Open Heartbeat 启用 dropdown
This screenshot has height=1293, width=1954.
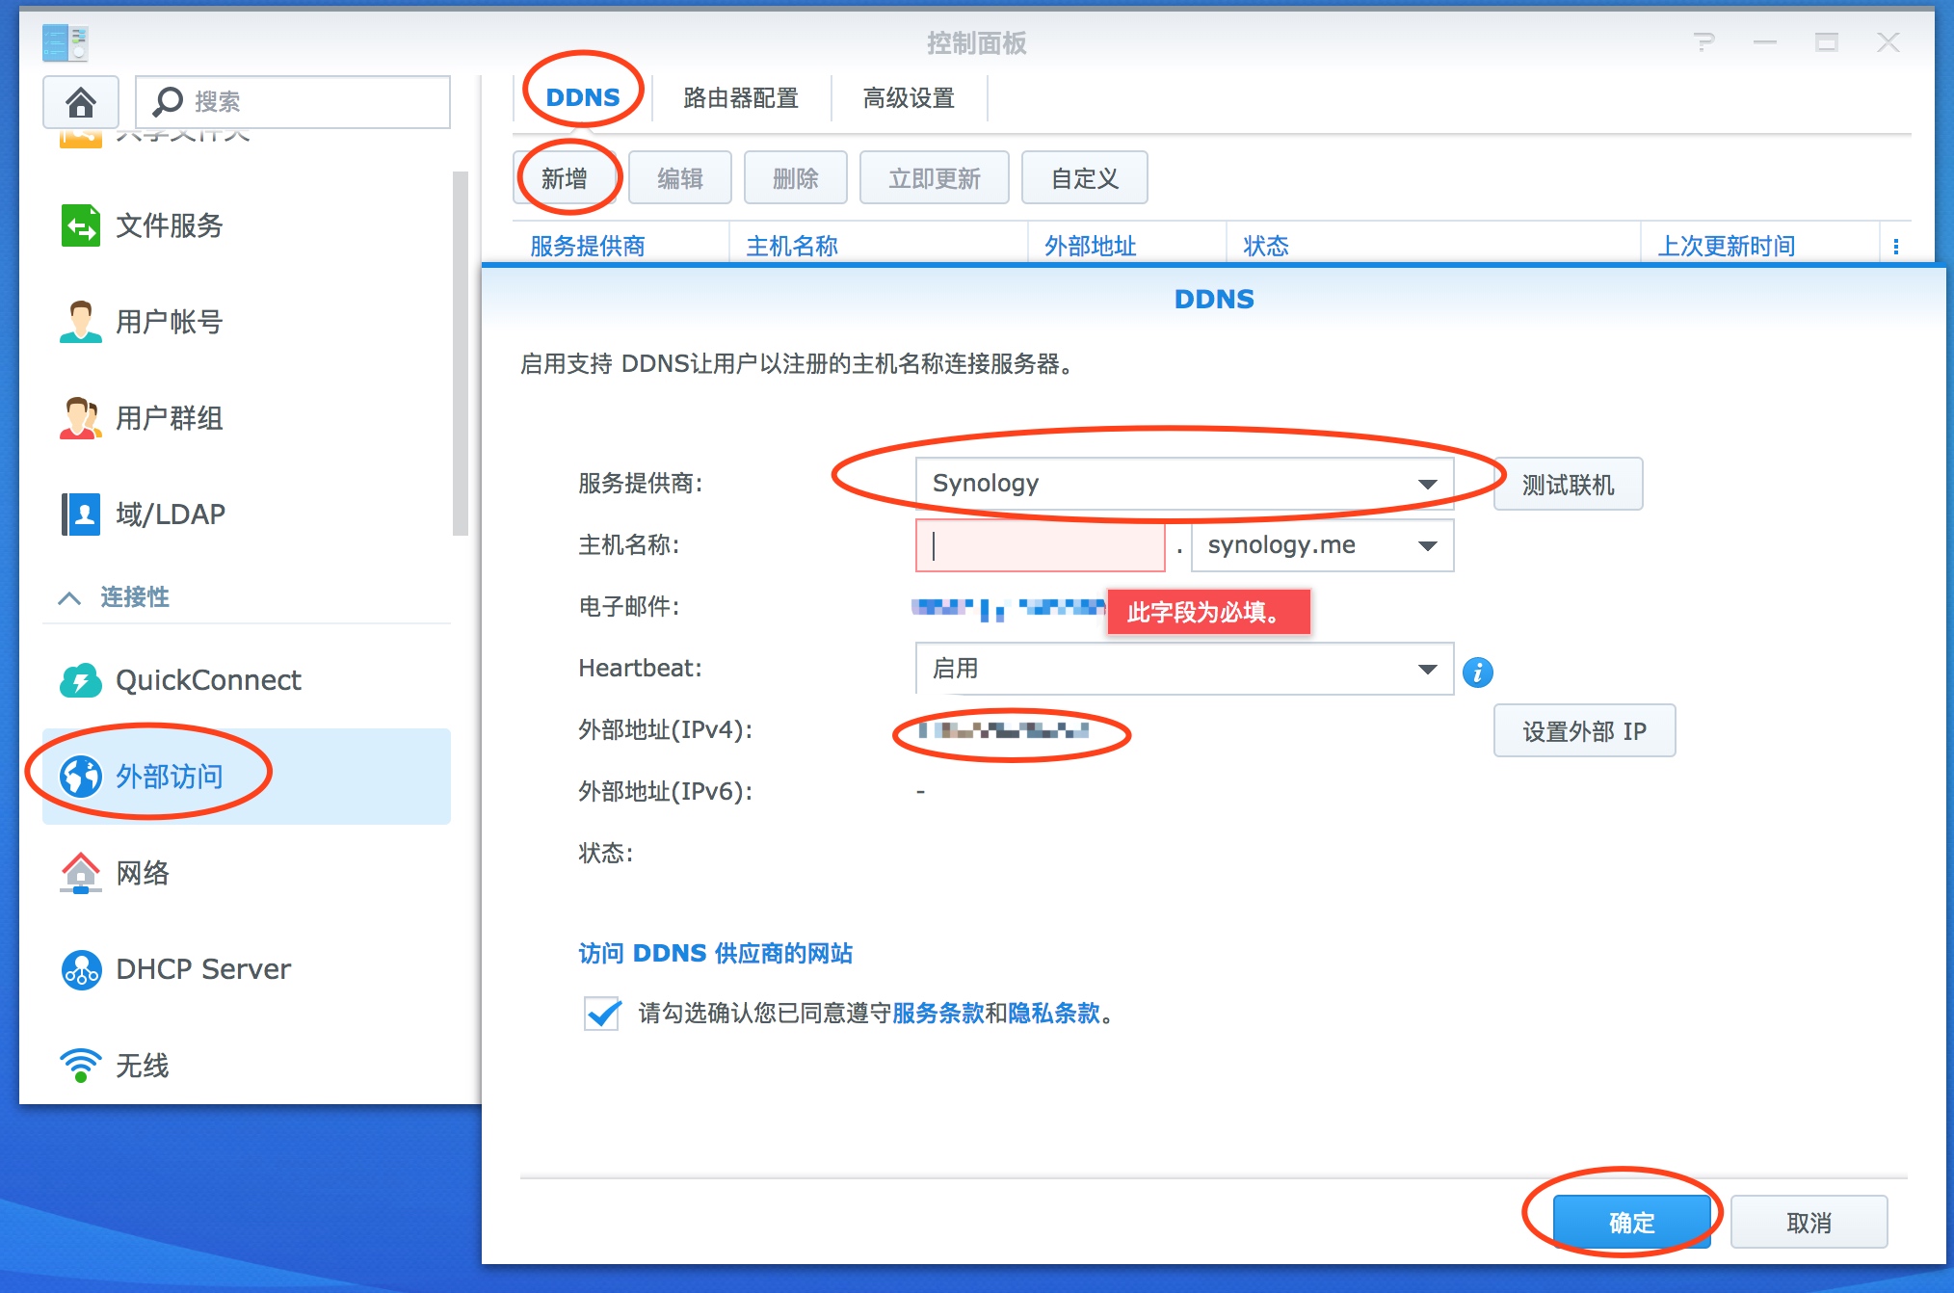coord(1184,669)
